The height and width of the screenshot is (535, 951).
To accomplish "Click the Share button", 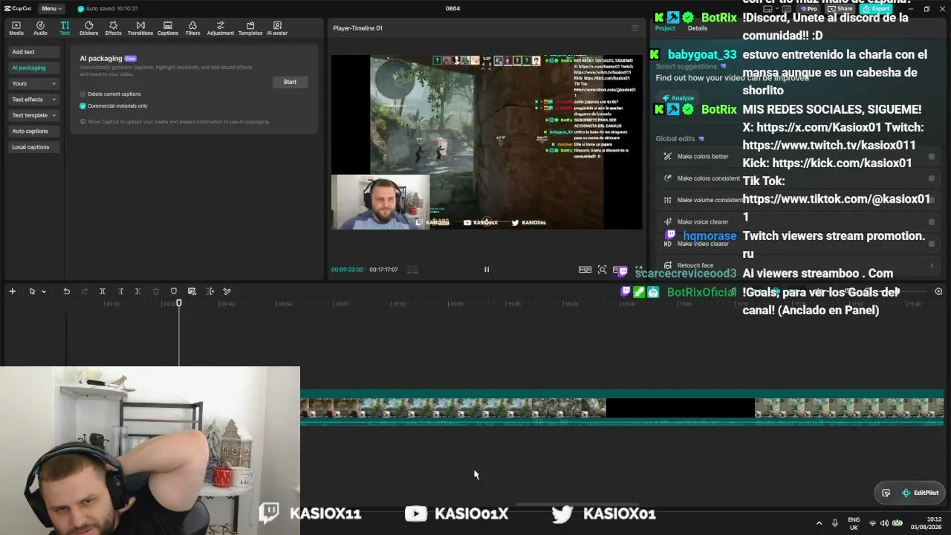I will click(841, 8).
